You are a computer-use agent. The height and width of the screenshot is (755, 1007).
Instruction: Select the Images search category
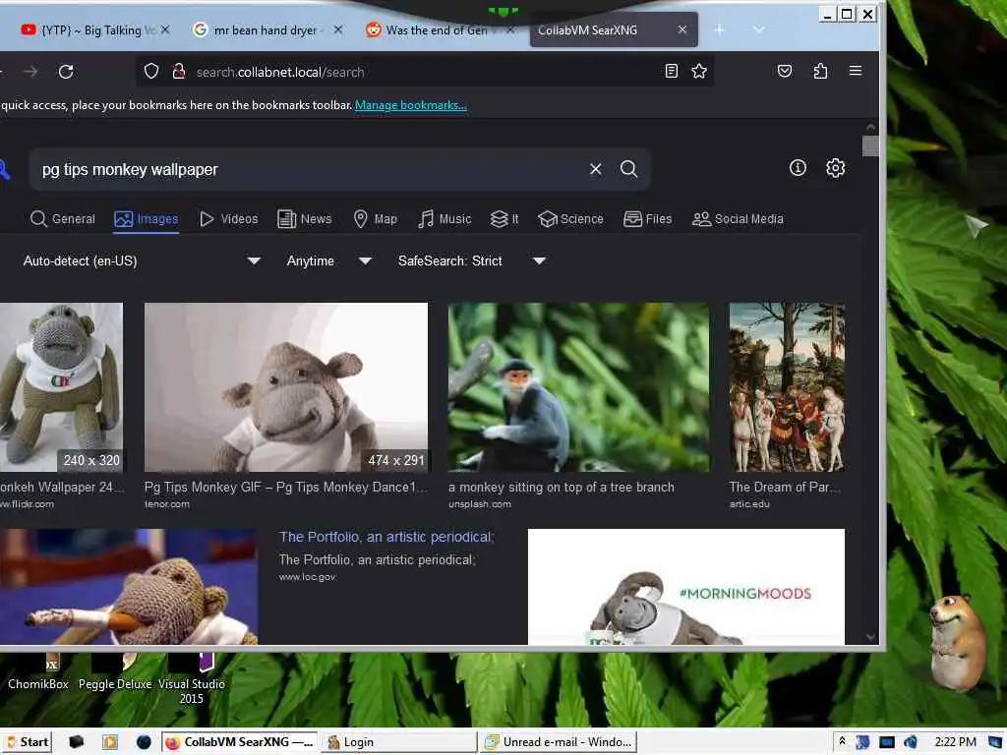146,219
